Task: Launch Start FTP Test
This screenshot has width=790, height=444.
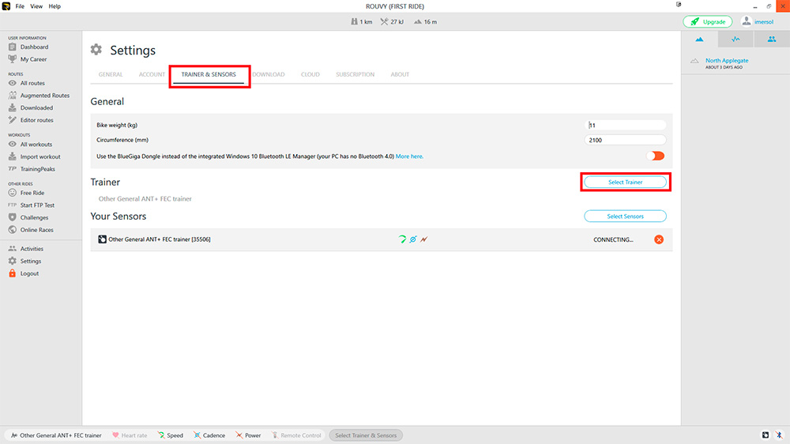Action: point(32,205)
